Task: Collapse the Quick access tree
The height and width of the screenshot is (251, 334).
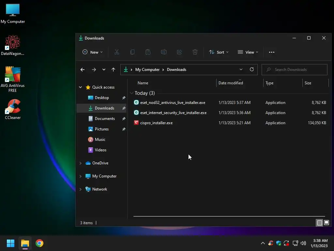Action: [x=81, y=87]
